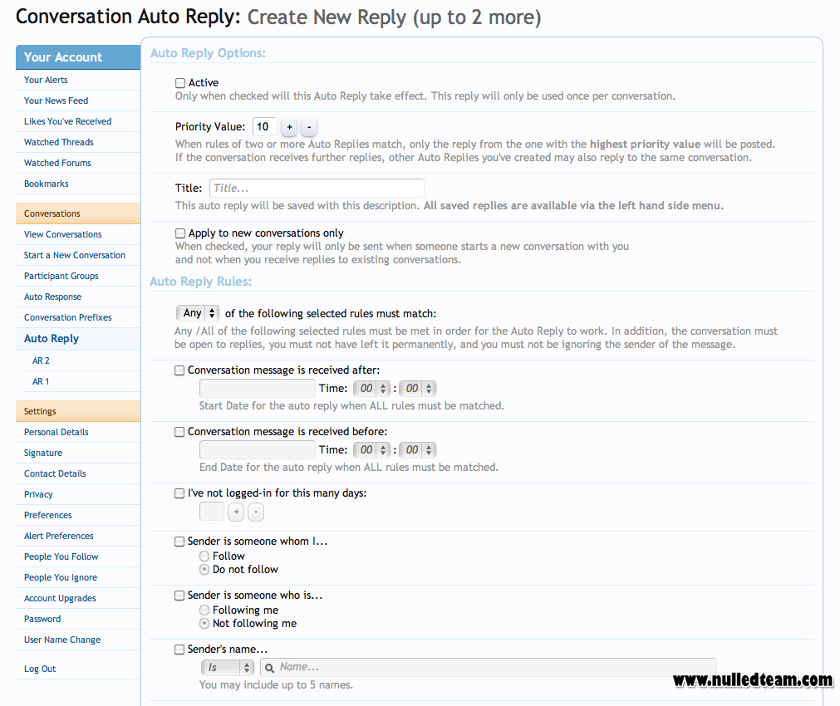840x706 pixels.
Task: Go to Your News Feed
Action: 56,101
